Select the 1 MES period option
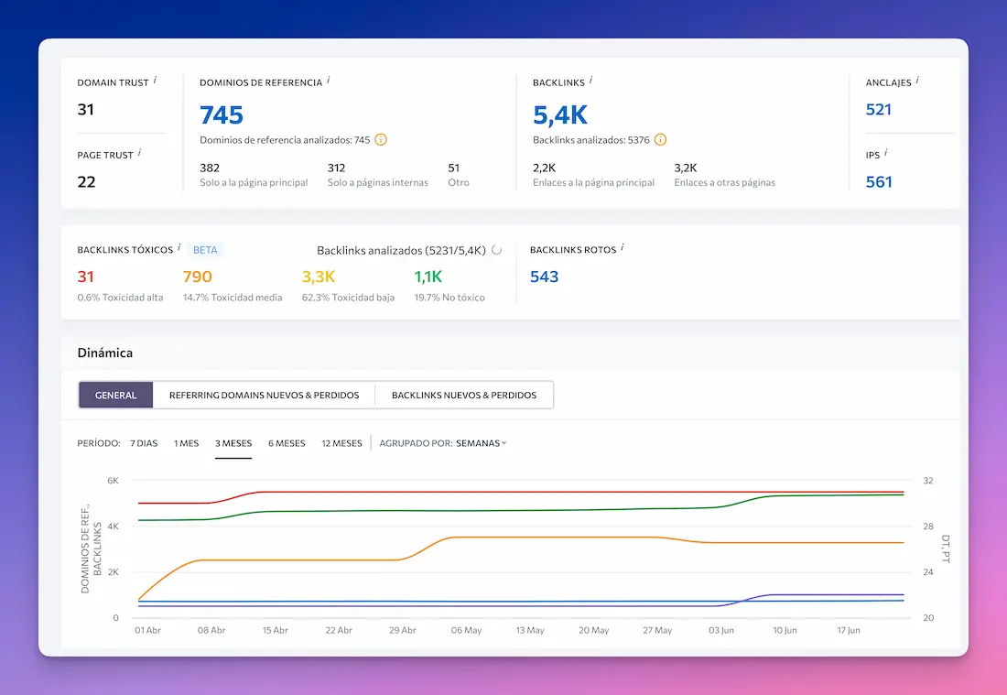Viewport: 1007px width, 695px height. [186, 443]
